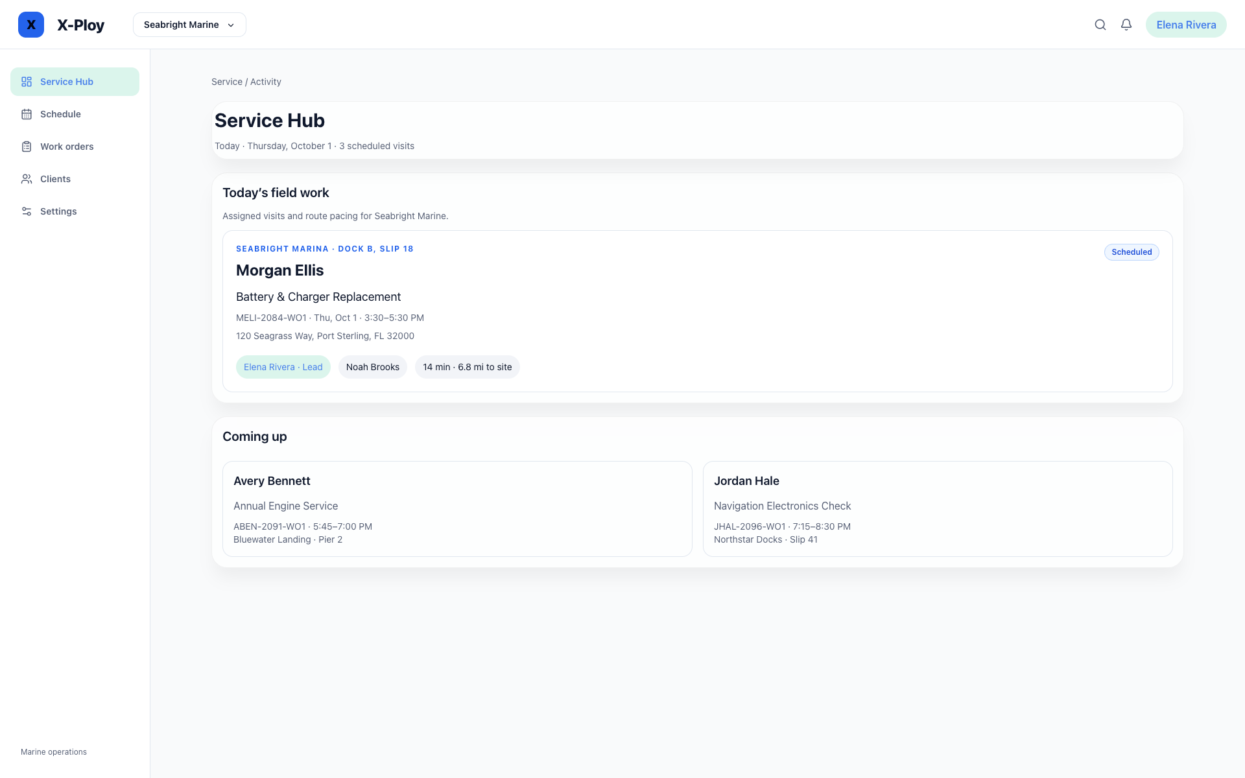Click the Today's field work heading
Screen dimensions: 1245x778
click(276, 193)
